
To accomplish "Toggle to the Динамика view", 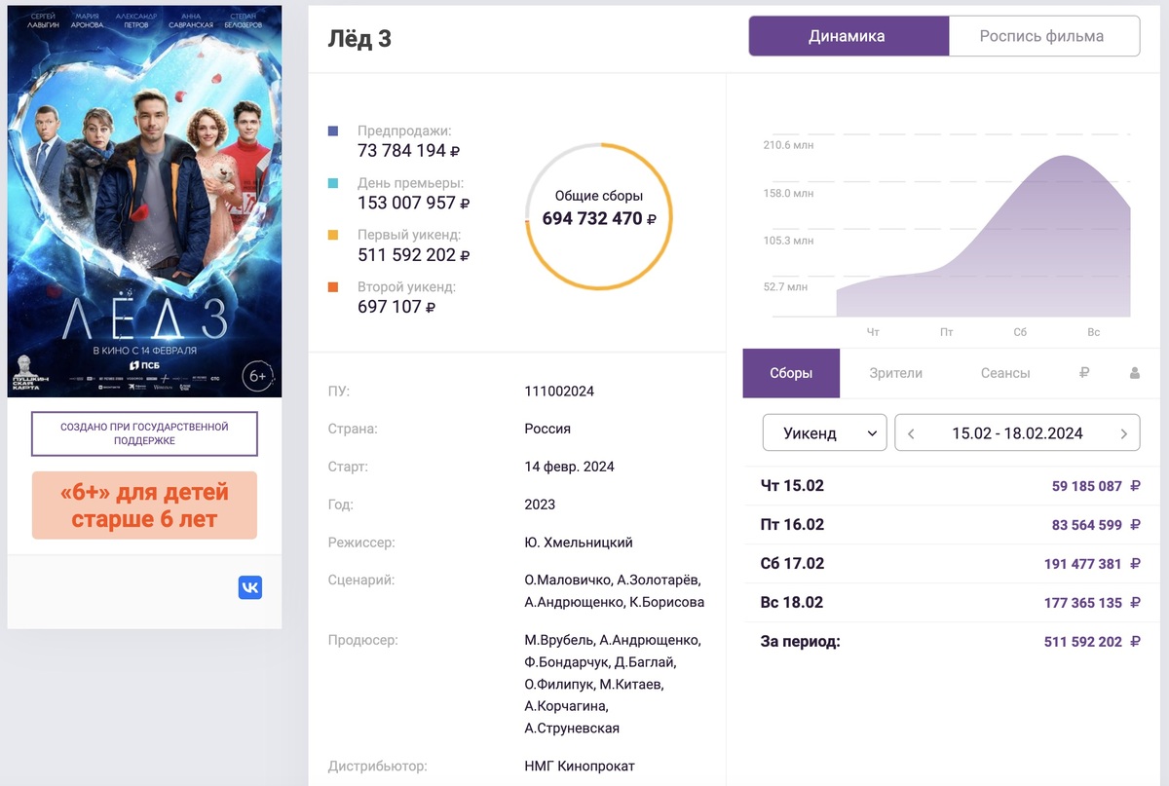I will (847, 36).
